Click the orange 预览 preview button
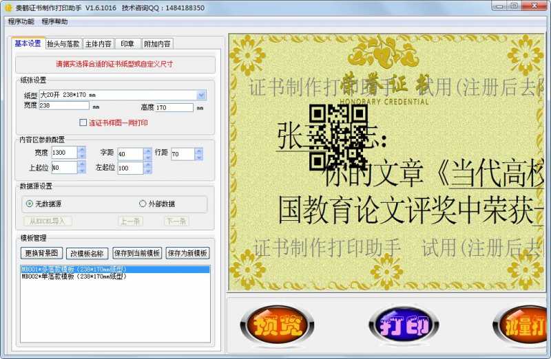 (x=277, y=325)
